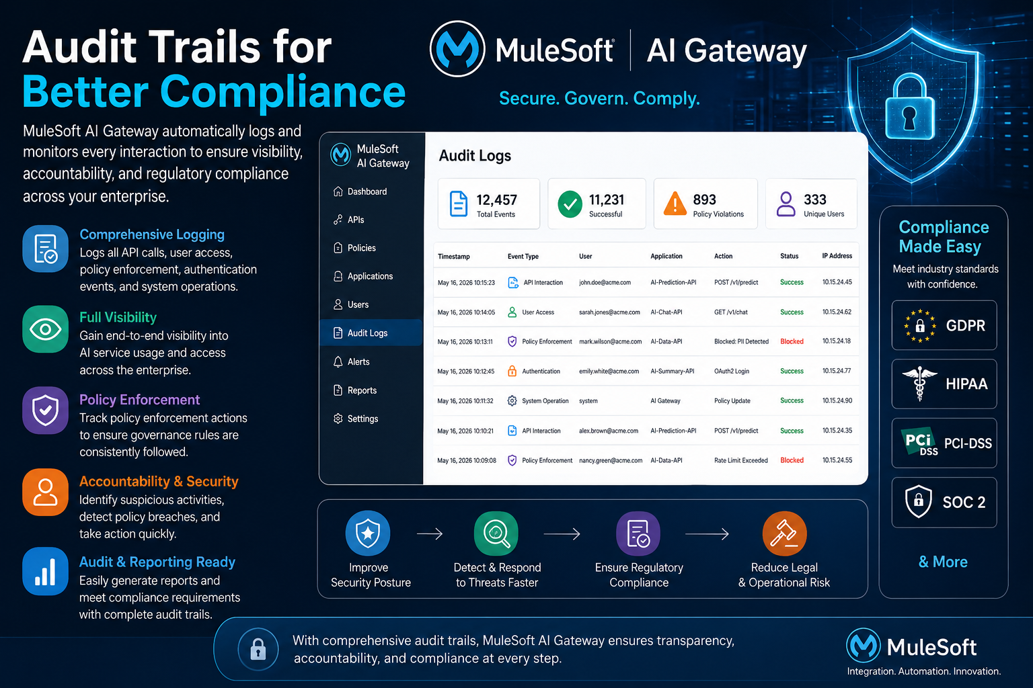
Task: Click the Blocked status in the nancy.green row
Action: [792, 460]
